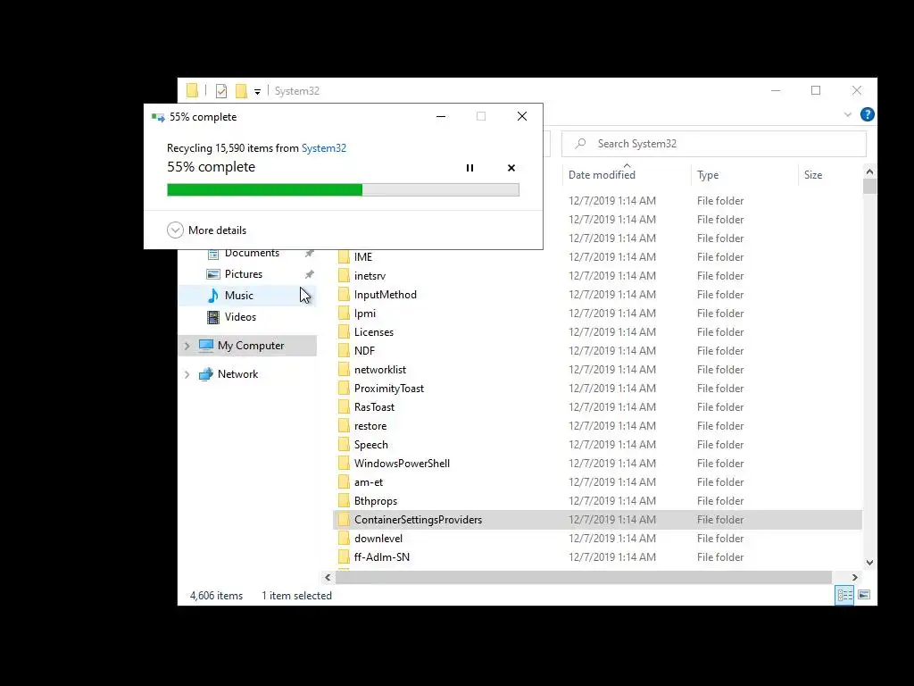Select the IME folder

tap(362, 257)
